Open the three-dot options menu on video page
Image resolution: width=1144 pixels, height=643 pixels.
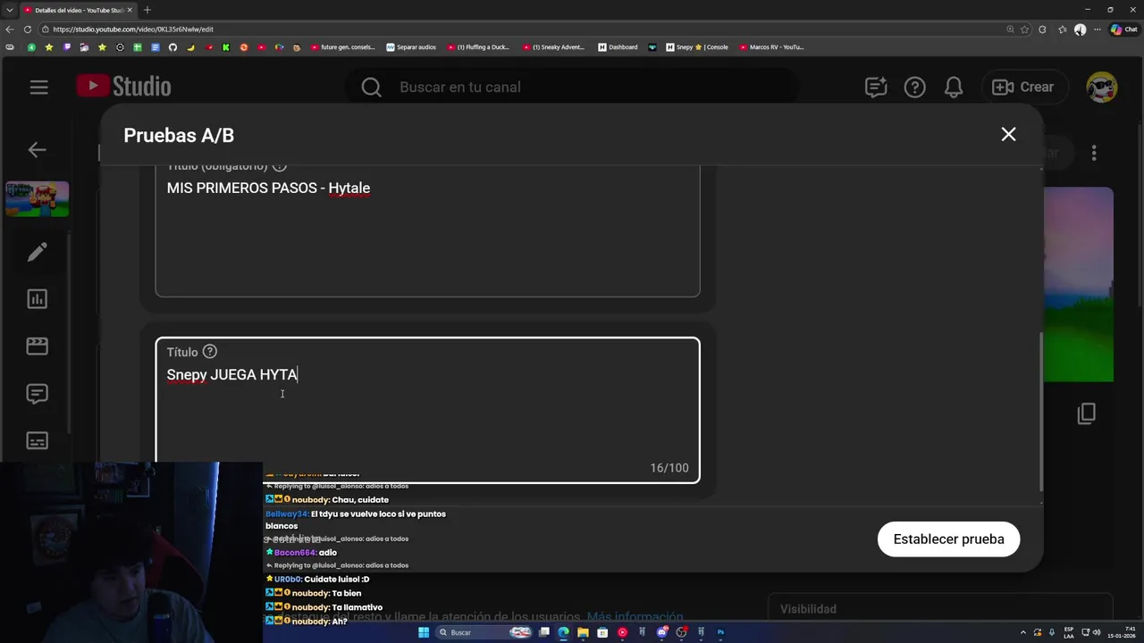[1094, 153]
